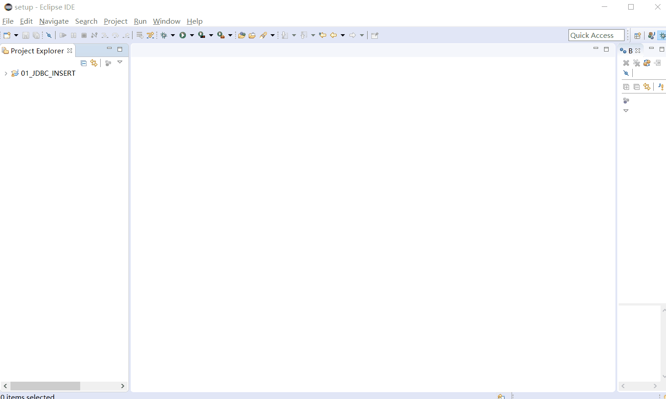Click the Forward navigation arrow

(x=353, y=35)
